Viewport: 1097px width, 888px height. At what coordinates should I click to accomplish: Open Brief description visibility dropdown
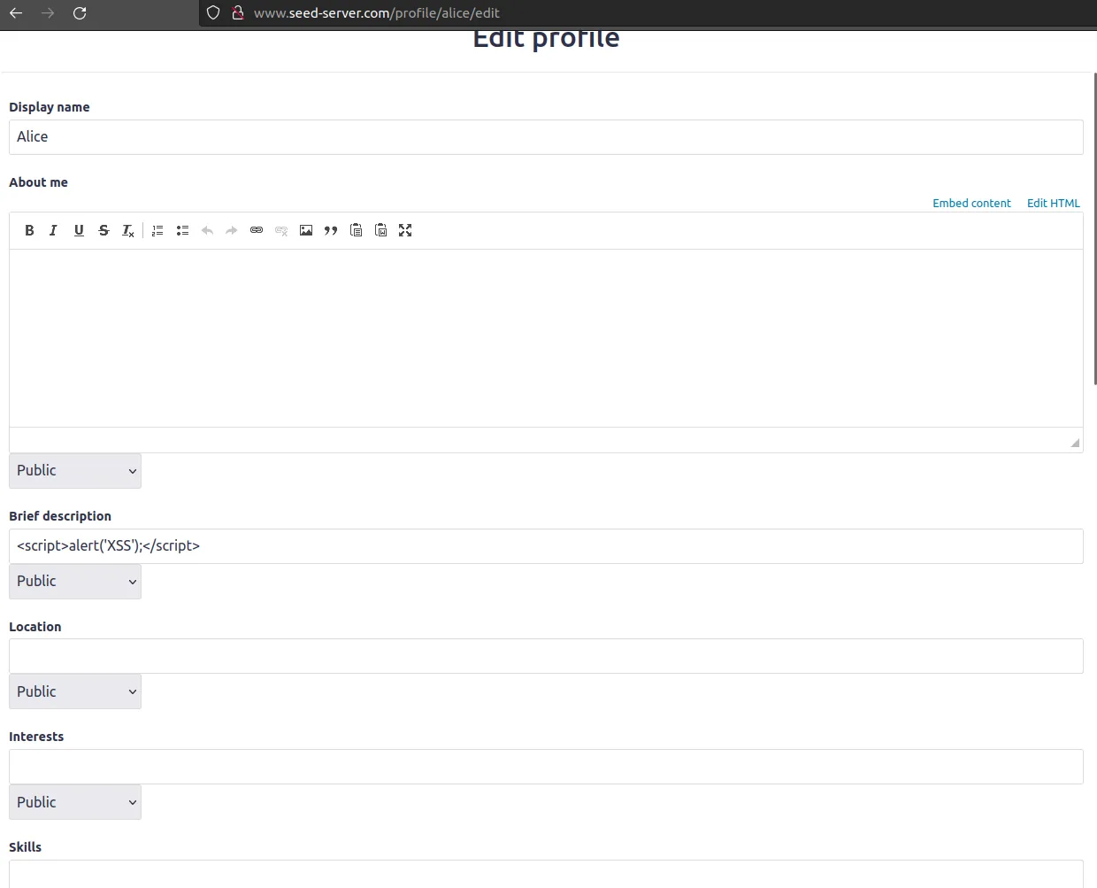(75, 582)
